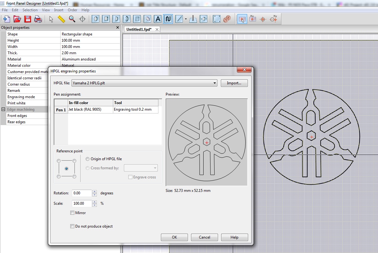Collapse the Edge machining tree section

tap(3, 109)
